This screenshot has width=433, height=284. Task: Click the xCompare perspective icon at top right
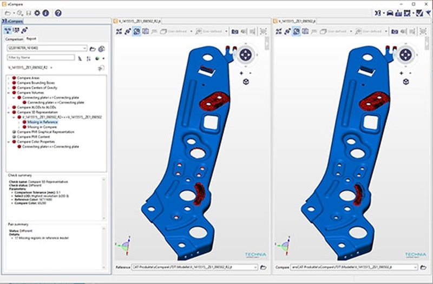(377, 13)
